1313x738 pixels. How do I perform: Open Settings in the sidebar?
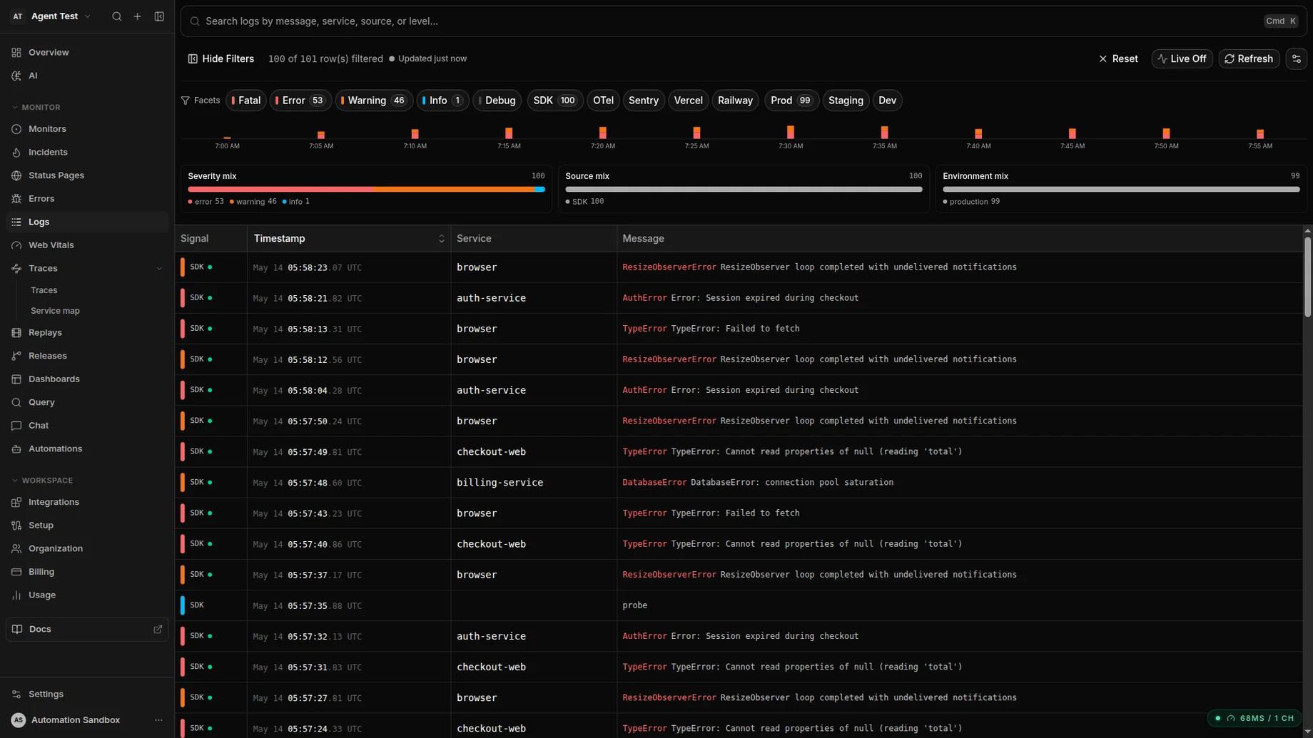pos(87,695)
